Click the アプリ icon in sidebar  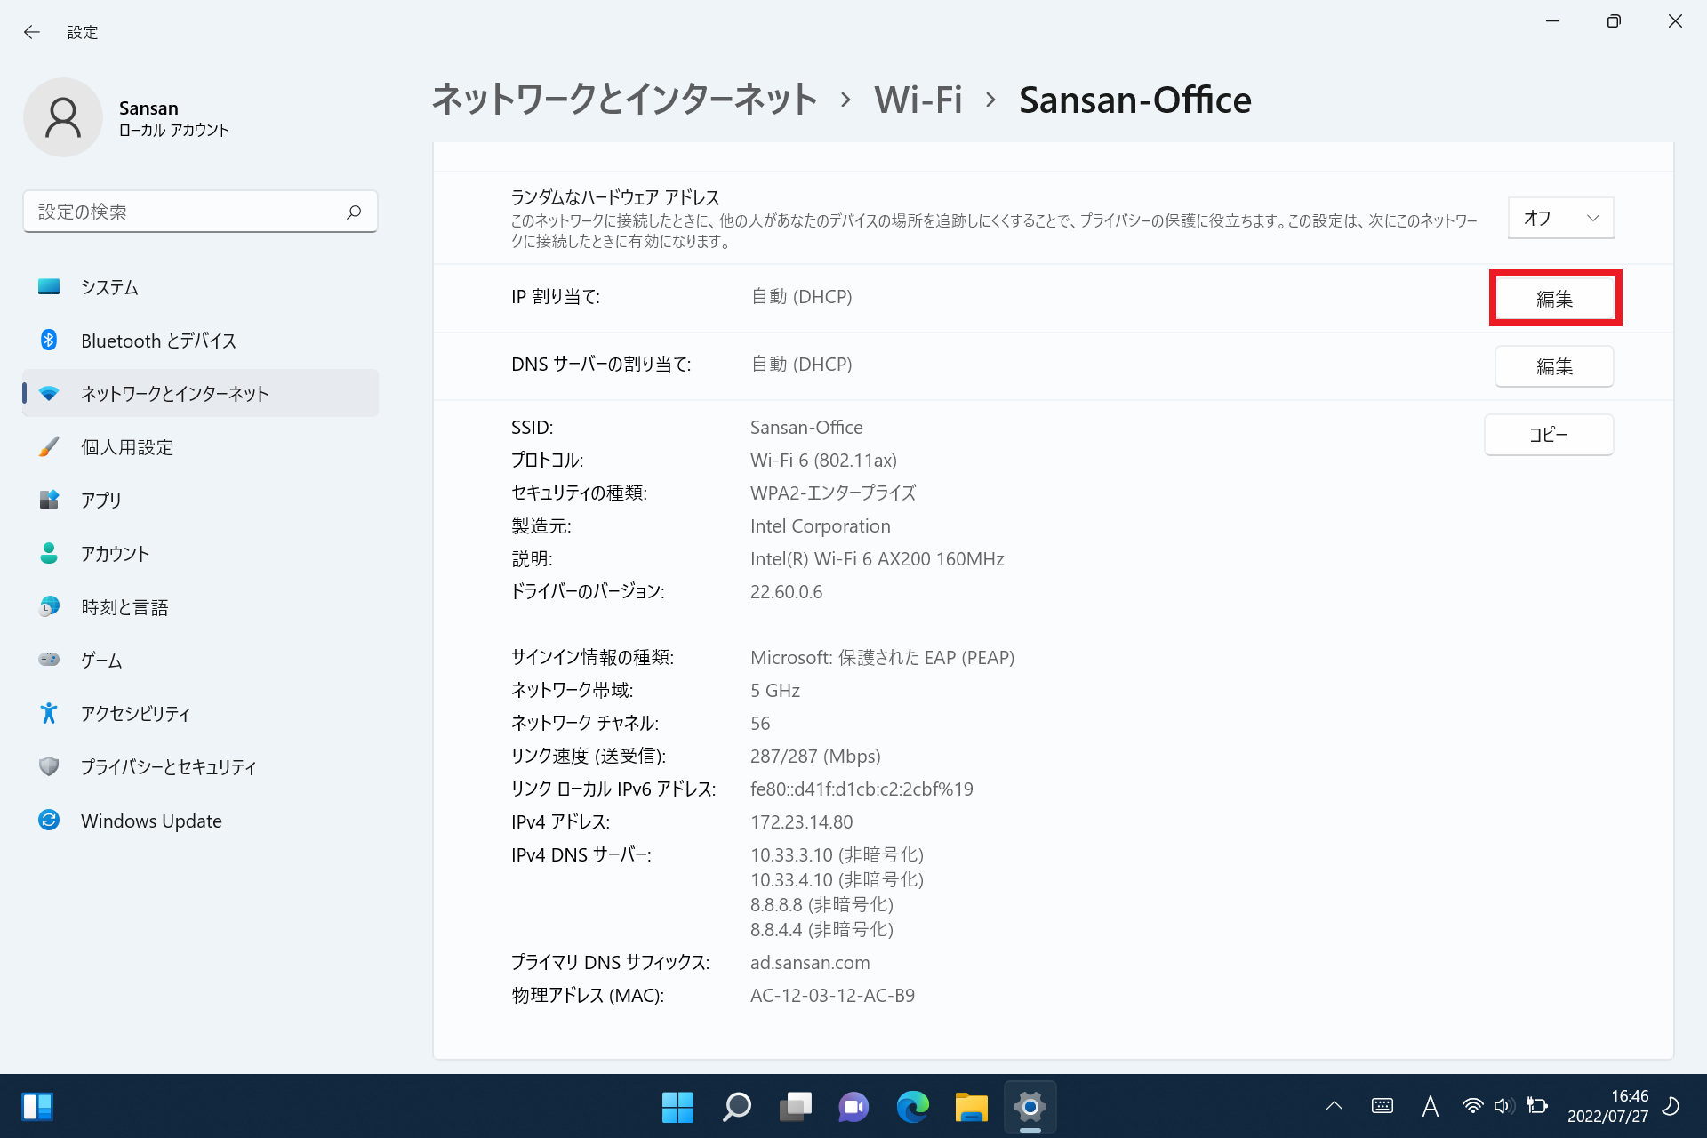[49, 500]
